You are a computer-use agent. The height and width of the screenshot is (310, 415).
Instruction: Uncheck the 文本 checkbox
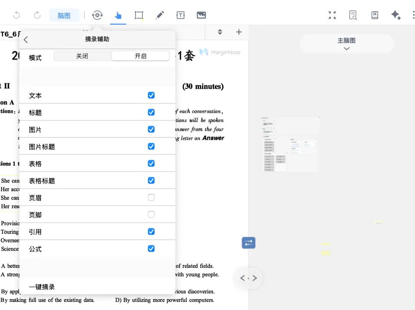(x=151, y=95)
